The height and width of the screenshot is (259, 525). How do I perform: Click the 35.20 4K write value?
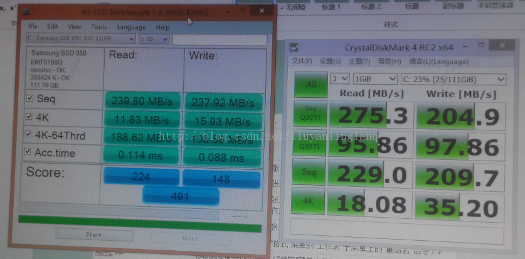click(459, 207)
